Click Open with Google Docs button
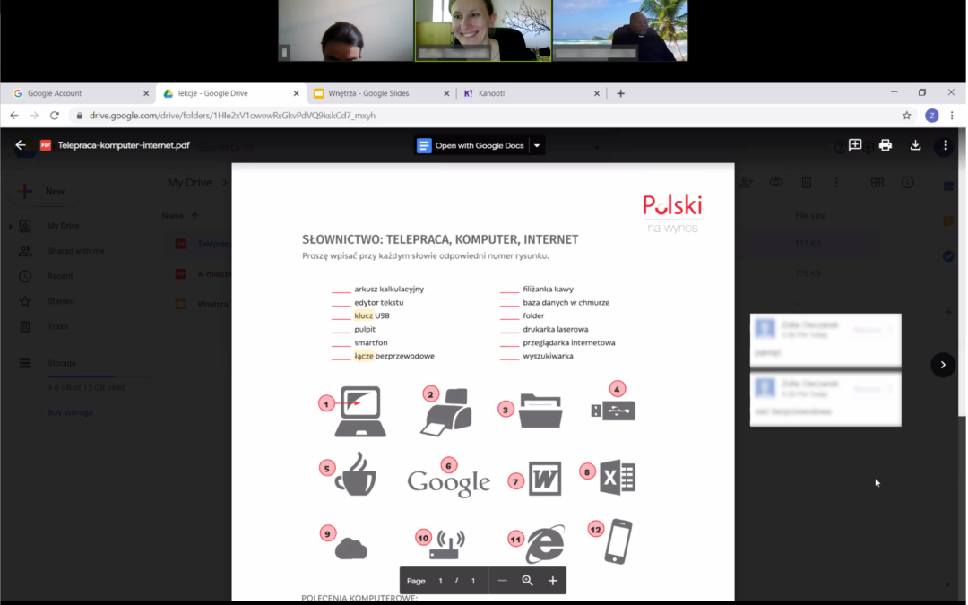Viewport: 968px width, 605px height. click(x=471, y=145)
